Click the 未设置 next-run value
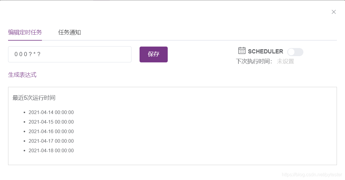Image resolution: width=345 pixels, height=180 pixels. (x=285, y=61)
